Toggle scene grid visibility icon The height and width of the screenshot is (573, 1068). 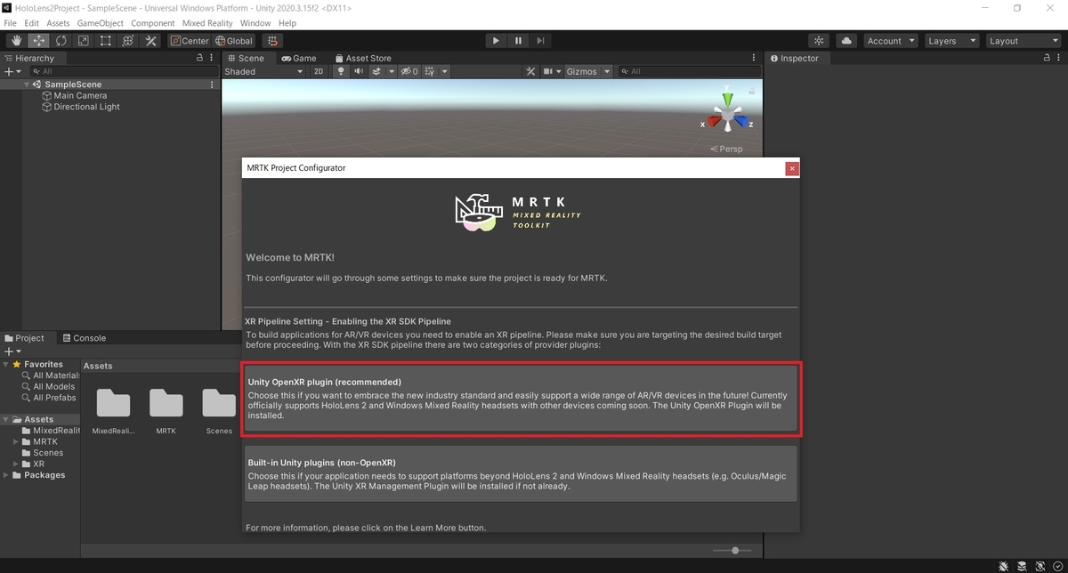coord(430,71)
